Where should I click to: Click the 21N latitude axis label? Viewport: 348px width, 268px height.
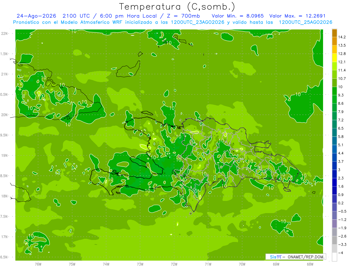(x=5, y=74)
